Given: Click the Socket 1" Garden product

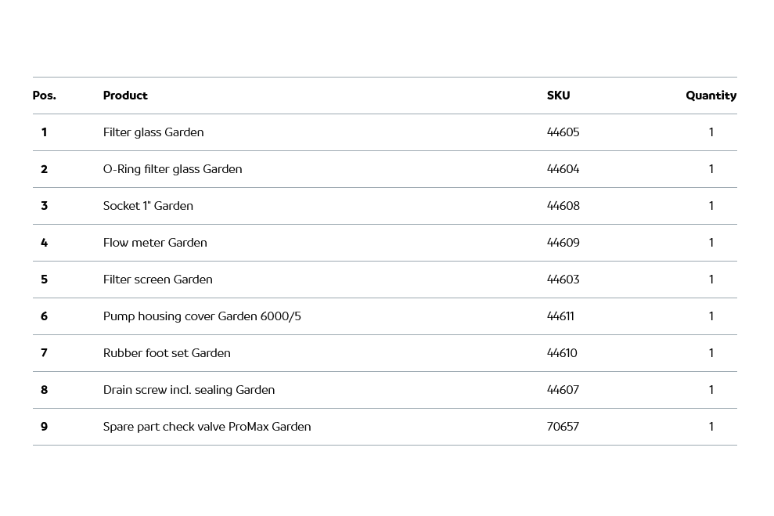Looking at the screenshot, I should [148, 206].
